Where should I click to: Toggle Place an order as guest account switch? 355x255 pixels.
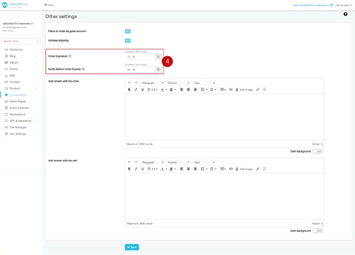pyautogui.click(x=128, y=31)
